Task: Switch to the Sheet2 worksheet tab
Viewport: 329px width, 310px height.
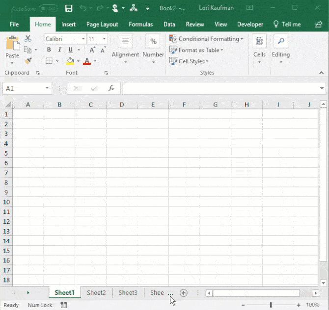Action: [96, 293]
